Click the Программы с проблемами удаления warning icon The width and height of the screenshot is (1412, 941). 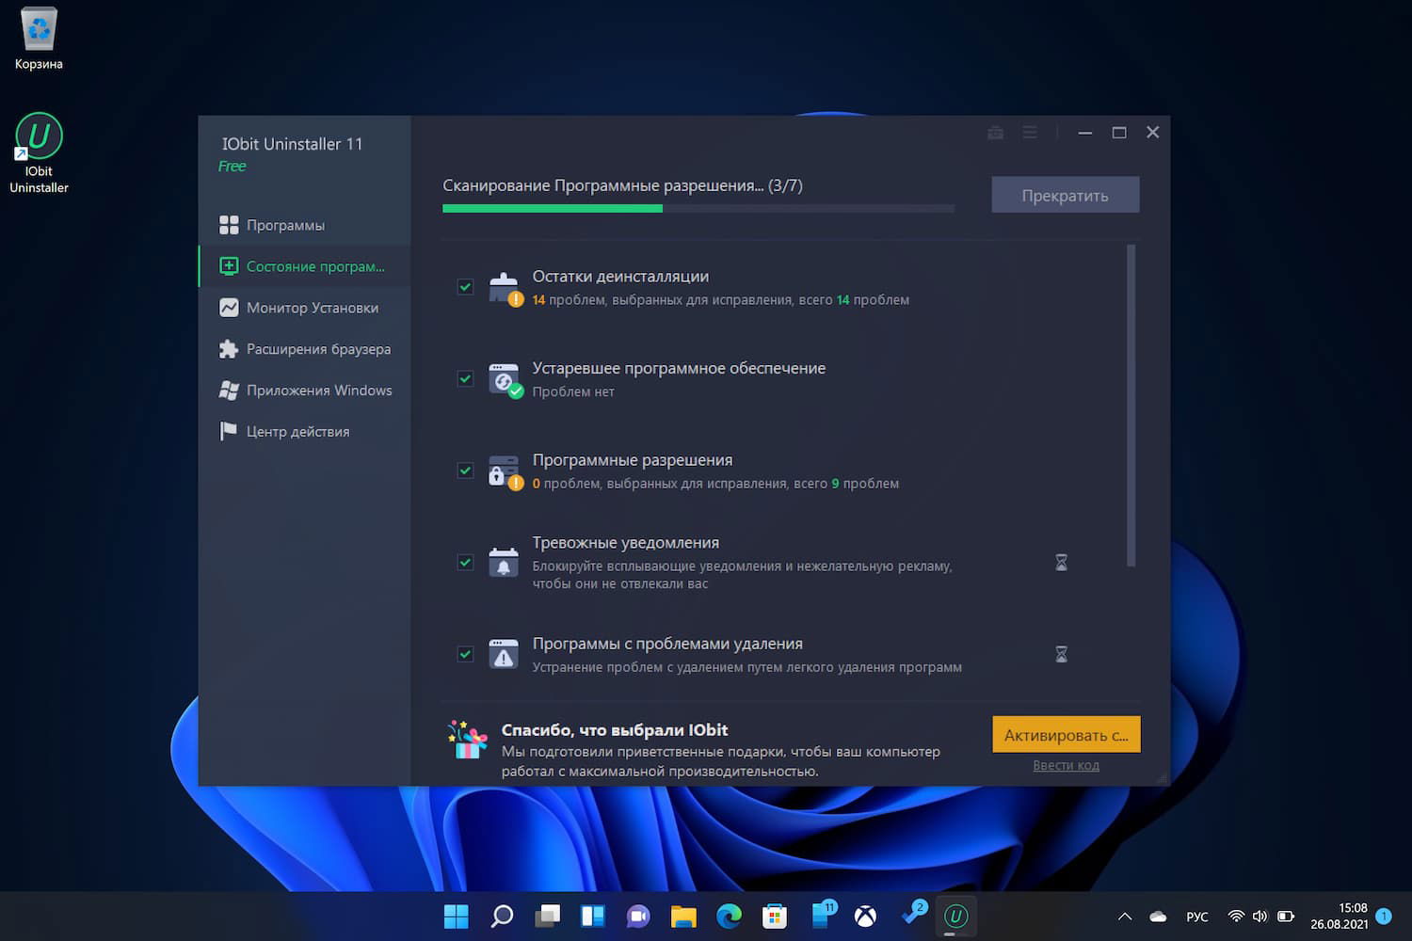504,653
